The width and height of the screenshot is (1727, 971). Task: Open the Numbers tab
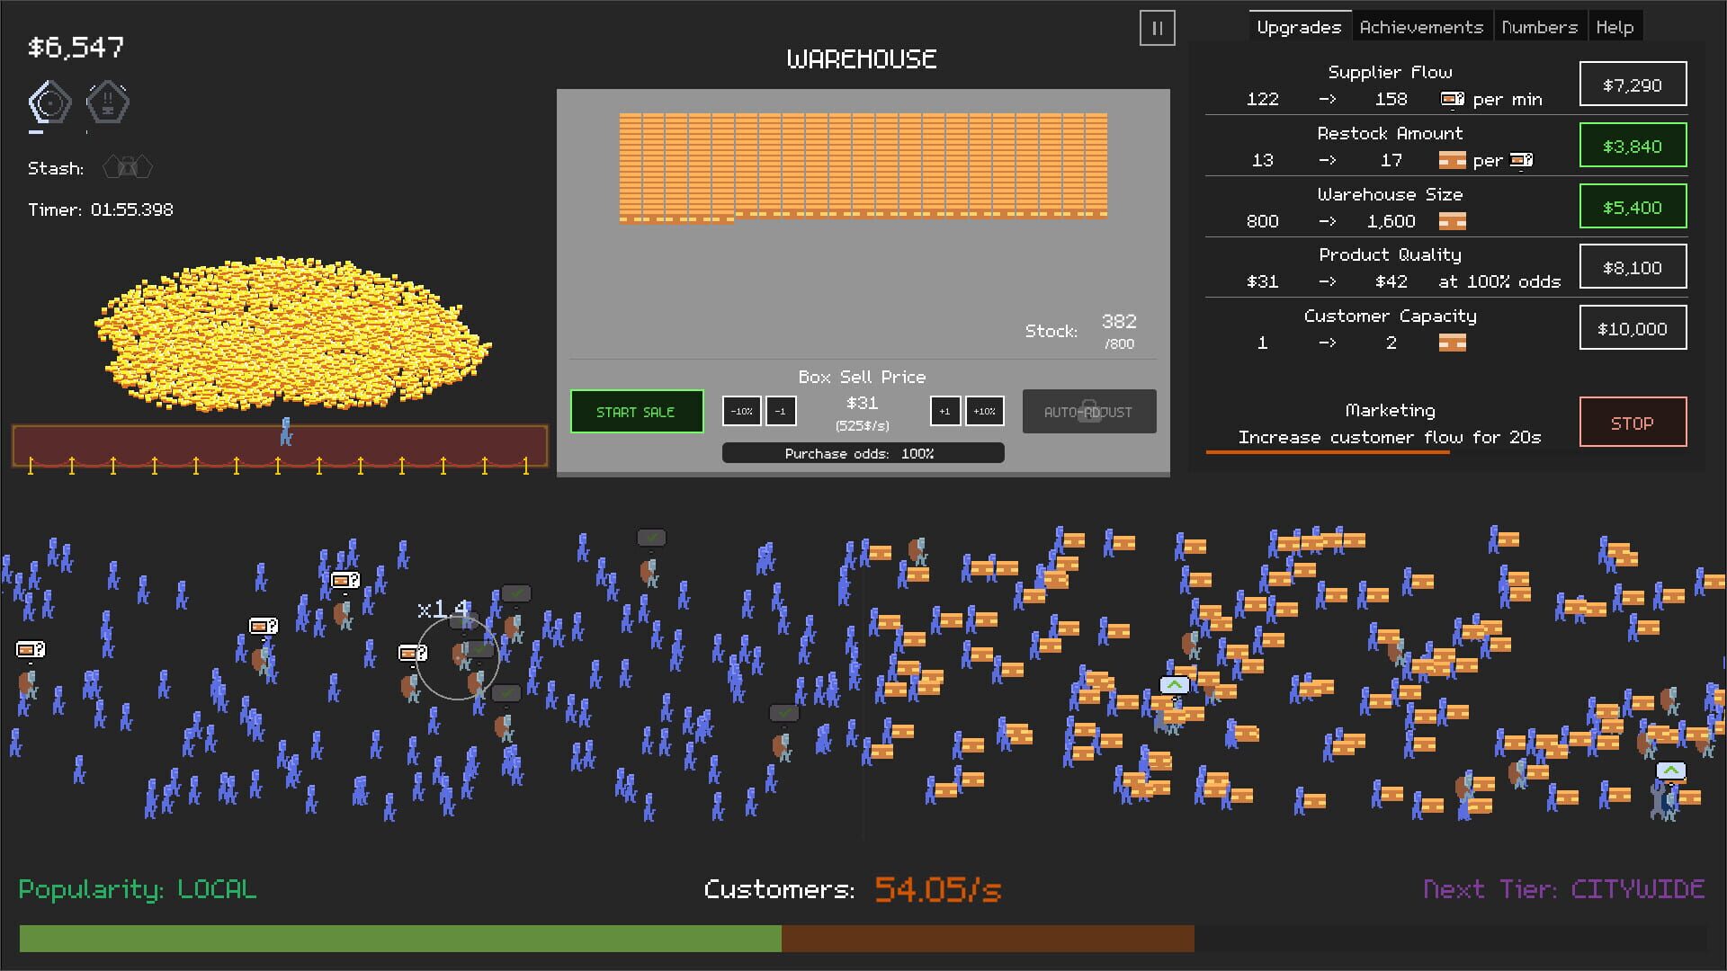[x=1540, y=26]
